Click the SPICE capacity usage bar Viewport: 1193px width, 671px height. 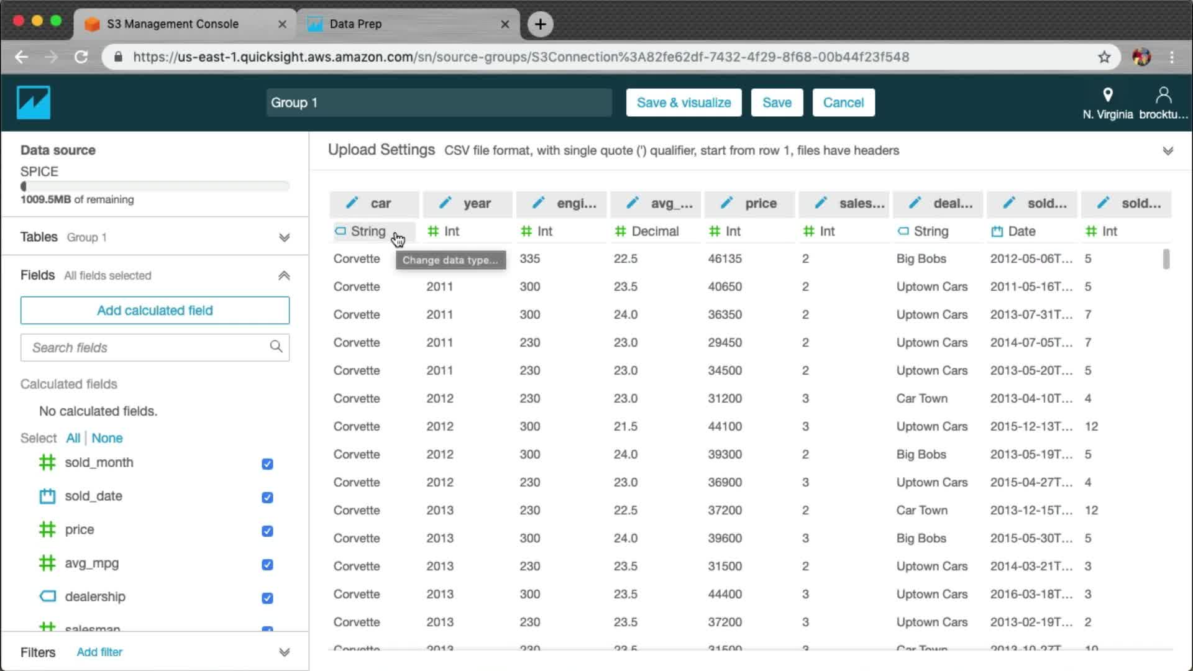155,186
